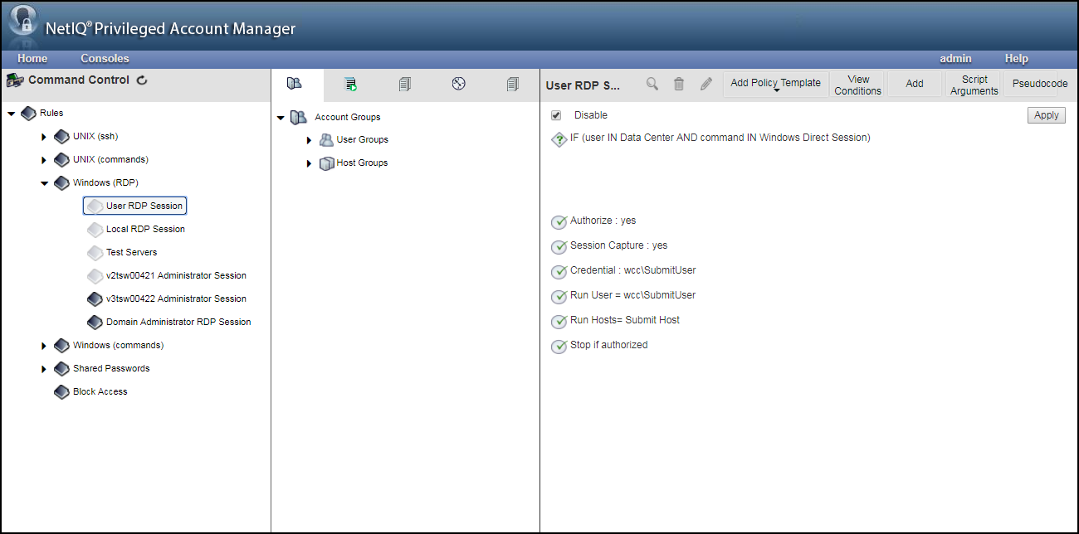
Task: Click the Rules root node icon
Action: [28, 113]
